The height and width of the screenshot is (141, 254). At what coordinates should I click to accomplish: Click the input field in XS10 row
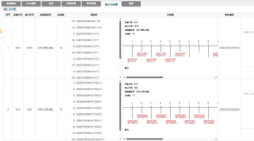(x=248, y=32)
